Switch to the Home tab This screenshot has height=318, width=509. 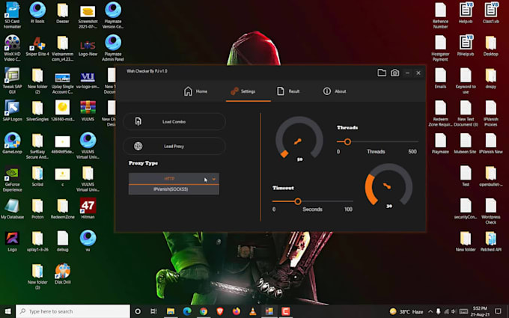(x=196, y=91)
